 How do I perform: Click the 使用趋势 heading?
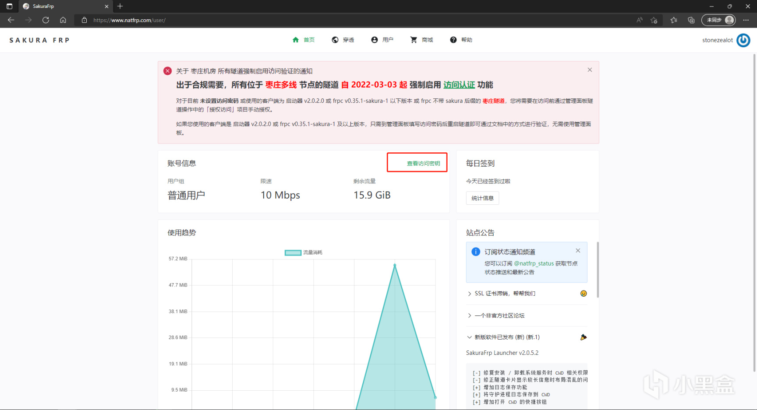(x=182, y=233)
